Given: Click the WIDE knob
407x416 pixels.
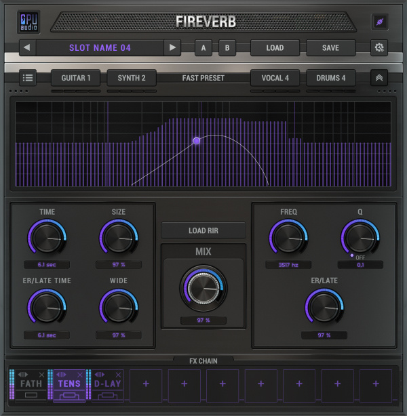Looking at the screenshot, I should [119, 307].
